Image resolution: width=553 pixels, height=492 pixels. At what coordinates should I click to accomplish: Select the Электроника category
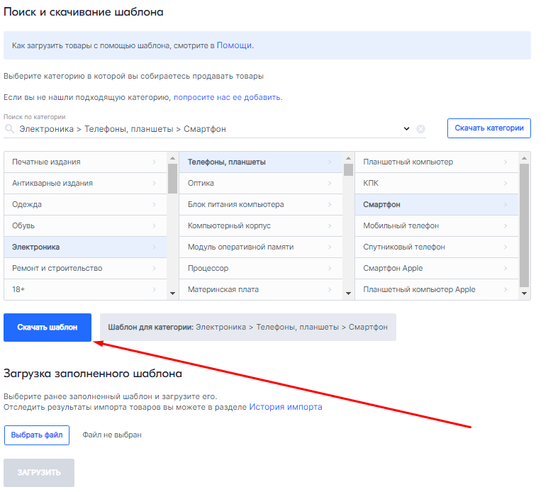tap(85, 247)
